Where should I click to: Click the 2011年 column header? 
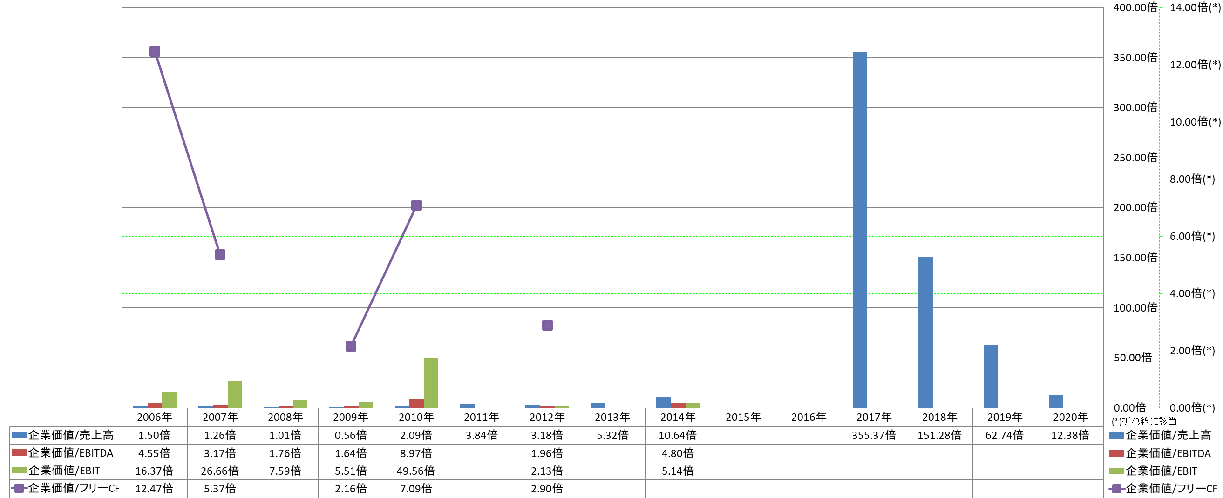click(x=482, y=417)
